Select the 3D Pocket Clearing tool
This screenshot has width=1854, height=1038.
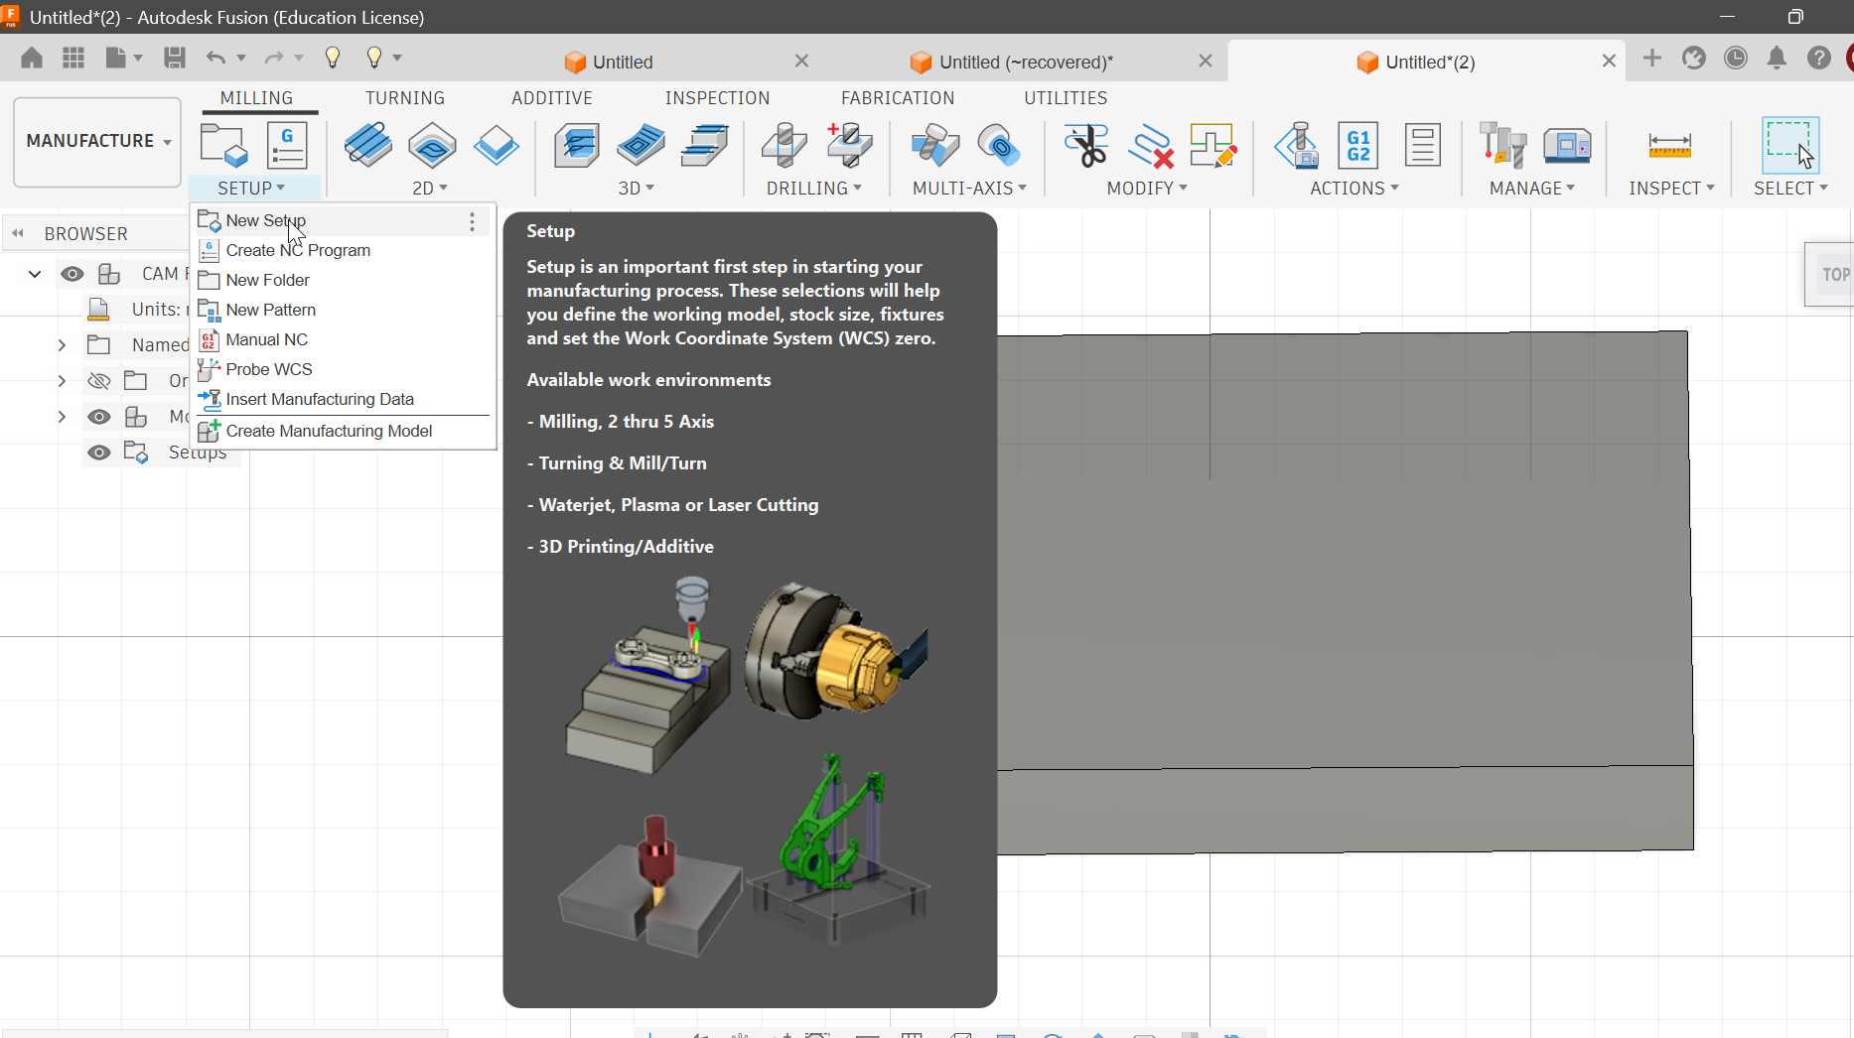click(641, 145)
